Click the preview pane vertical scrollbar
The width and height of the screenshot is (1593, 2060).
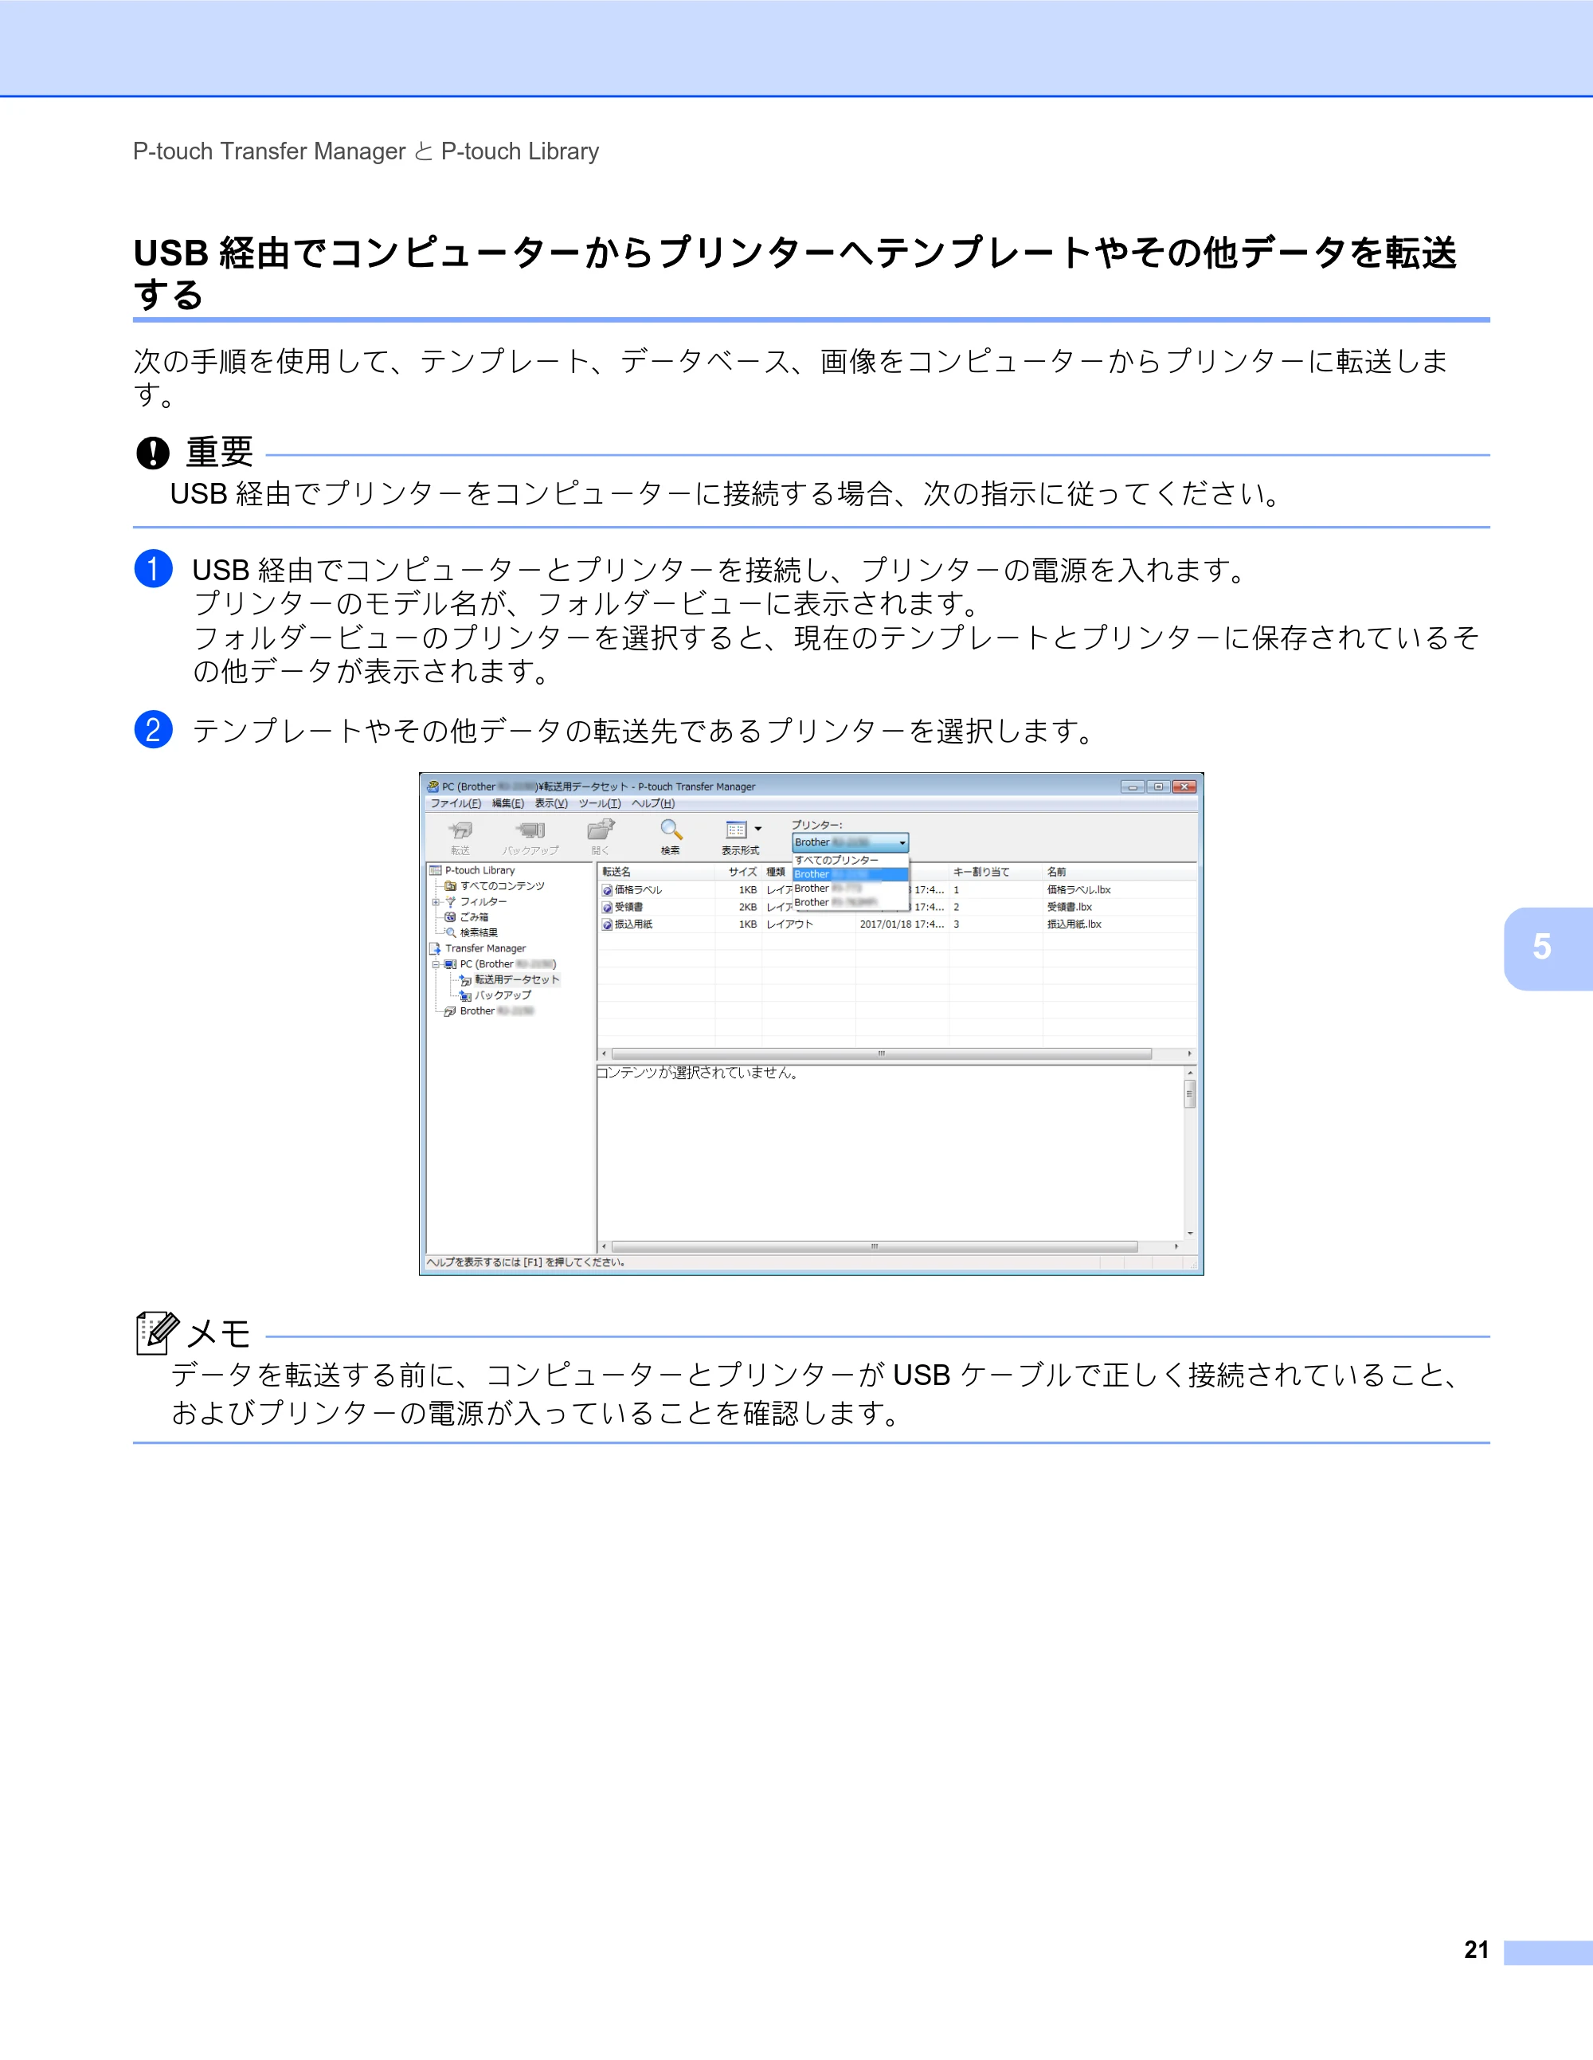point(1189,1152)
